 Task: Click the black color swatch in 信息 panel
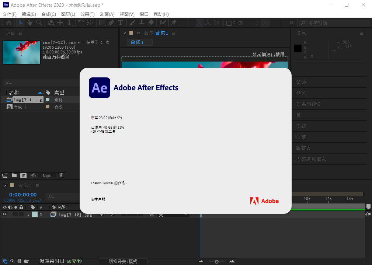click(298, 48)
